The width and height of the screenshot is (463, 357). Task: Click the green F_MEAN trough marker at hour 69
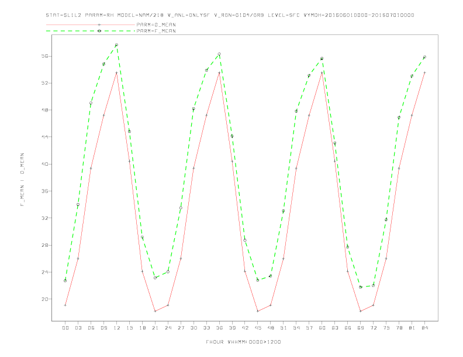(361, 287)
